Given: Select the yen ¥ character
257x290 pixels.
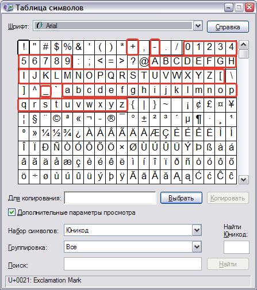Looking at the screenshot, I should pyautogui.click(x=231, y=105).
